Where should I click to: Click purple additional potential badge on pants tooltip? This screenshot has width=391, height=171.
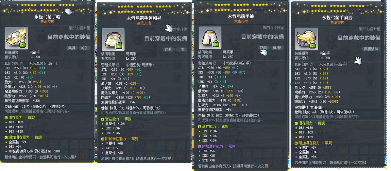click(199, 146)
